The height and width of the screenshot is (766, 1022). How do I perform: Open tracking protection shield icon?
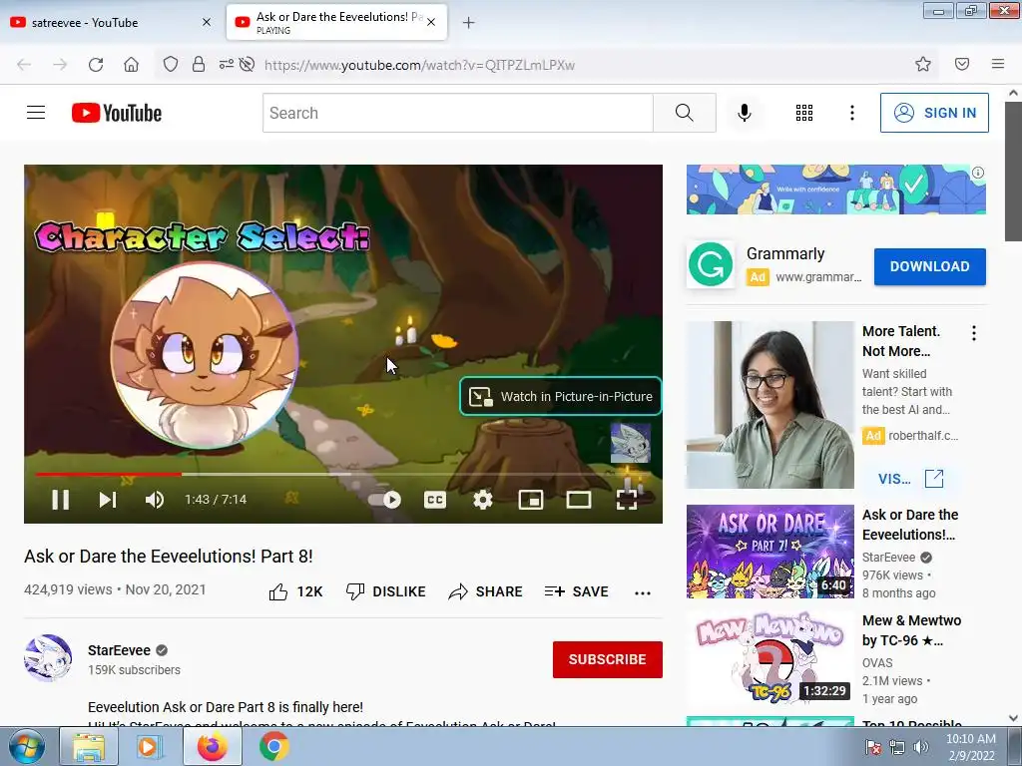pyautogui.click(x=170, y=65)
